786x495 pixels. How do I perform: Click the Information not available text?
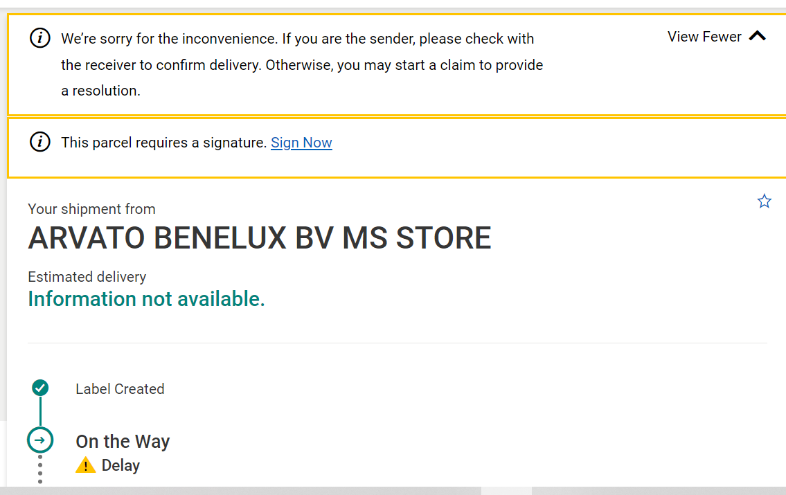click(146, 299)
